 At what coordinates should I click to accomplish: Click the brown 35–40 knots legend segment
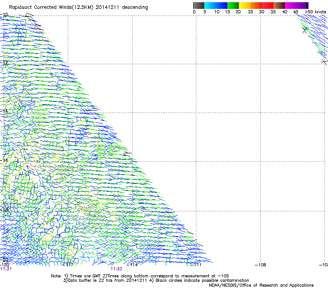click(279, 5)
